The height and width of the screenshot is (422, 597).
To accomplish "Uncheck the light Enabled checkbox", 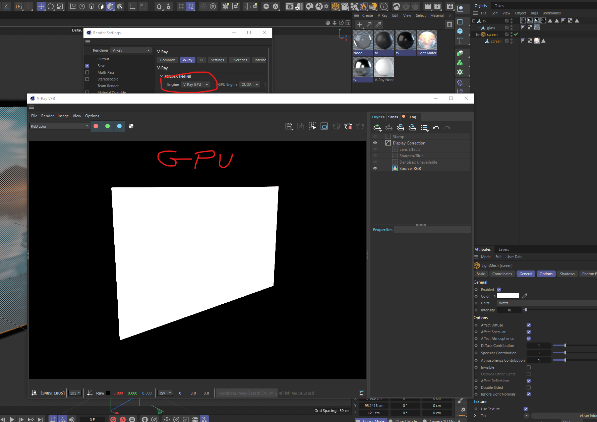I will (499, 290).
